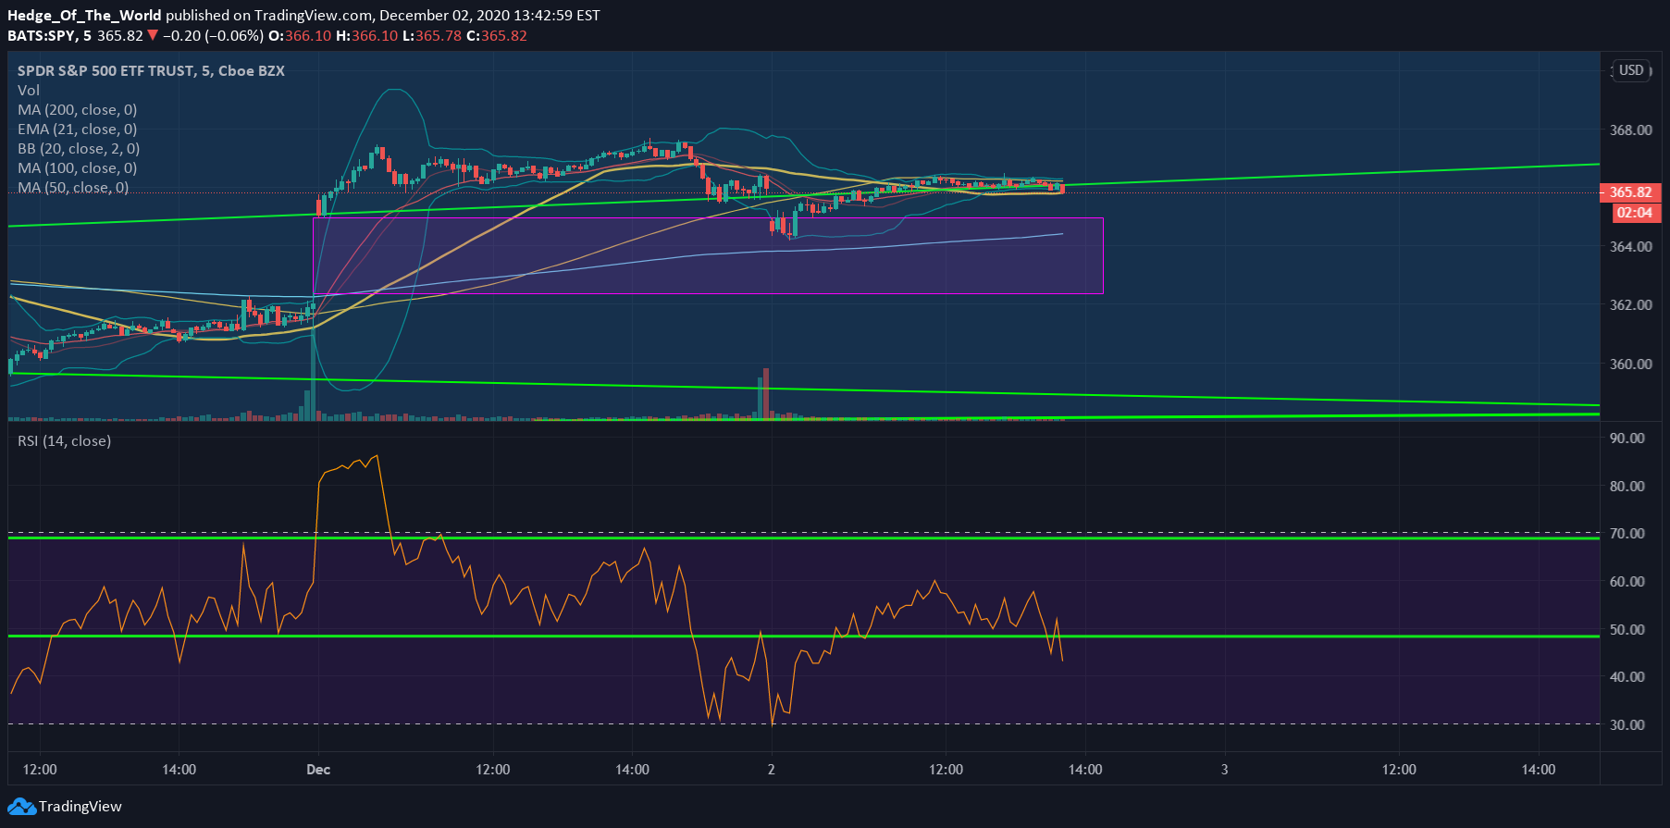Click the tall volume bar near 2 Dec open
Viewport: 1670px width, 828px height.
tap(765, 394)
